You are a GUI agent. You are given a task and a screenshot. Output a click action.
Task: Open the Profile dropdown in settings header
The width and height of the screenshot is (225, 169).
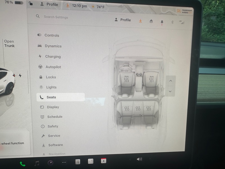point(123,20)
